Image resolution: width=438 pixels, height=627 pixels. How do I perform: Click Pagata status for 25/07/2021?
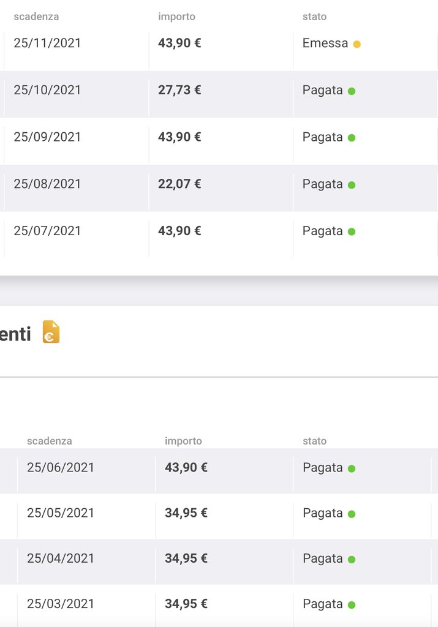point(323,231)
